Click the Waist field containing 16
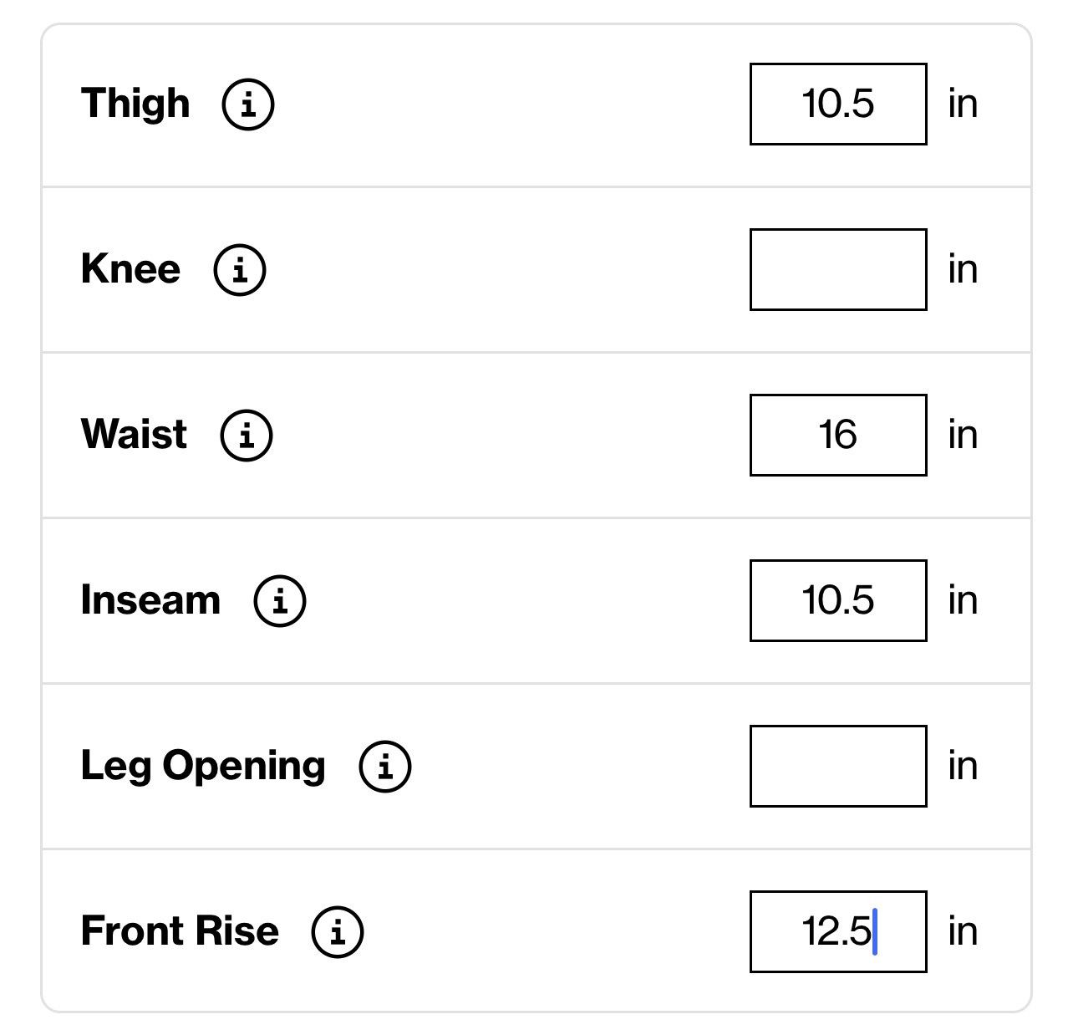Screen dimensions: 1073x1035 (x=838, y=435)
